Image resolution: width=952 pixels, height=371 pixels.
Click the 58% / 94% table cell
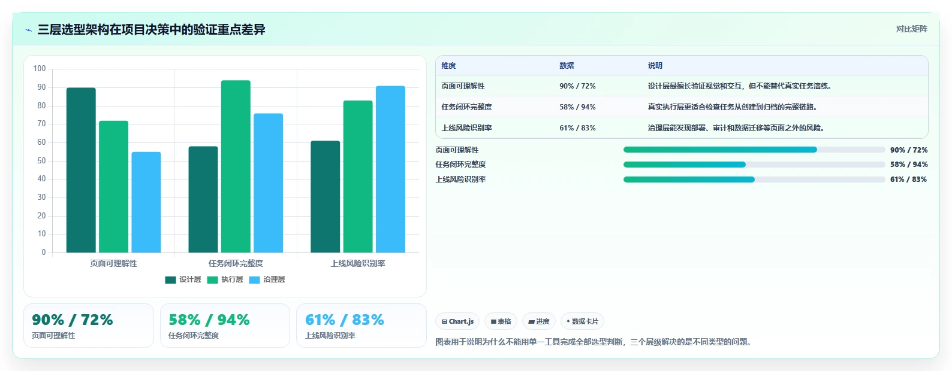click(577, 107)
